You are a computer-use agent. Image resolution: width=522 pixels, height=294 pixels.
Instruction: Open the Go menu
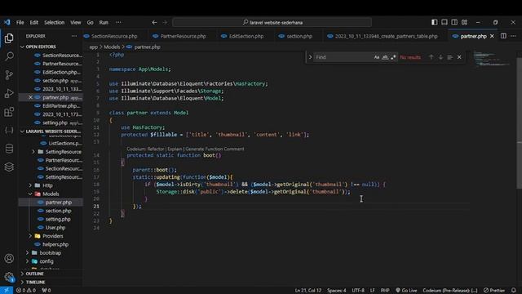point(91,22)
